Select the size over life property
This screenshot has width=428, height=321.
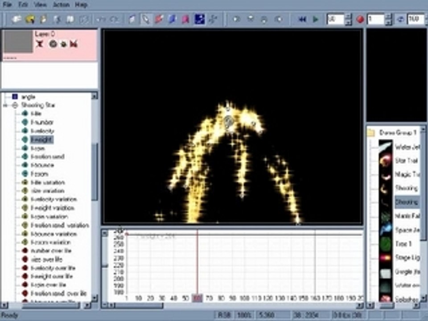tap(47, 259)
